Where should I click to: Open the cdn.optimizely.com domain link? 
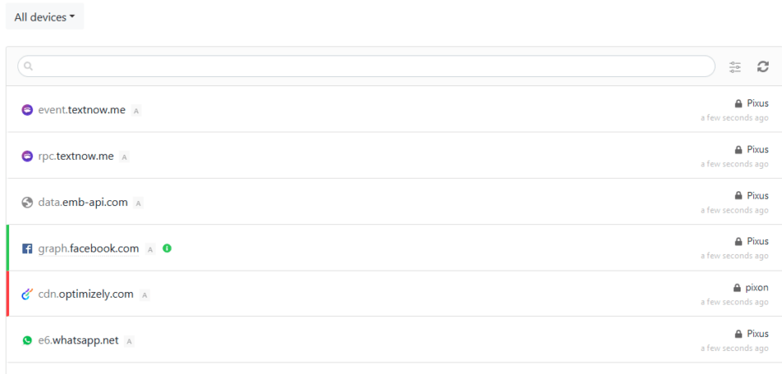click(85, 295)
